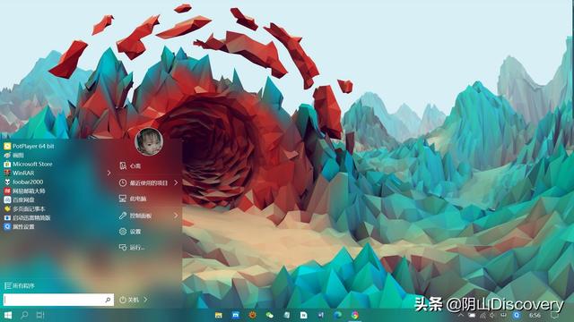Open foobar2000 in the Start menu
The image size is (574, 322).
click(x=24, y=182)
